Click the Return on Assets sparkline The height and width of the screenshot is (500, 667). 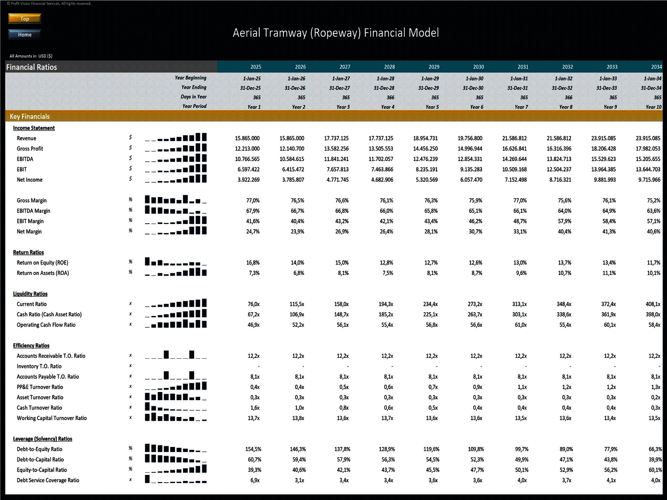tap(176, 272)
